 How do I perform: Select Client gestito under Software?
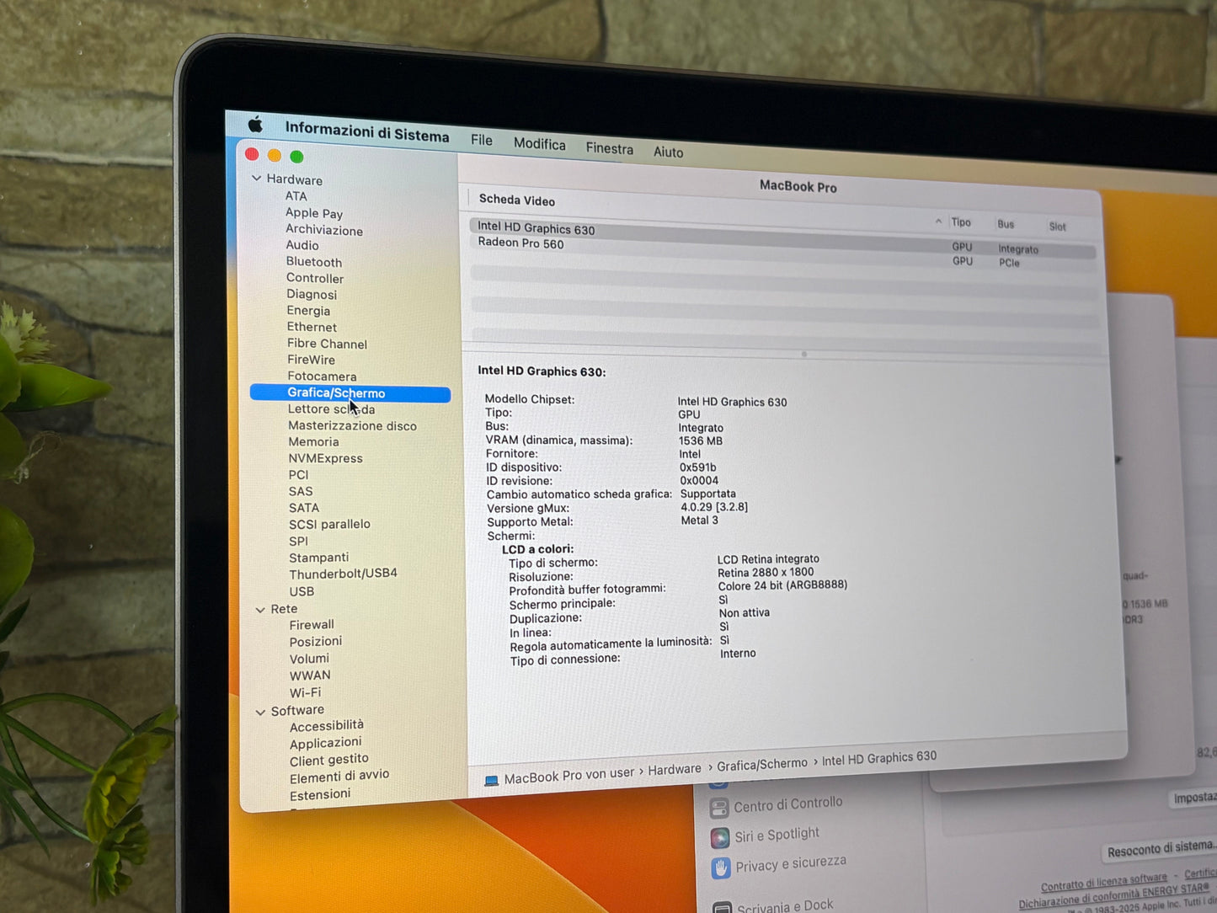(x=329, y=760)
